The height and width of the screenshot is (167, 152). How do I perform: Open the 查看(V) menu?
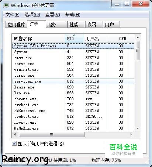click(52, 15)
